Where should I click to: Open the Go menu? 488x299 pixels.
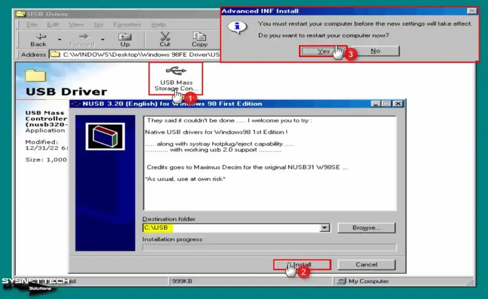(x=98, y=24)
